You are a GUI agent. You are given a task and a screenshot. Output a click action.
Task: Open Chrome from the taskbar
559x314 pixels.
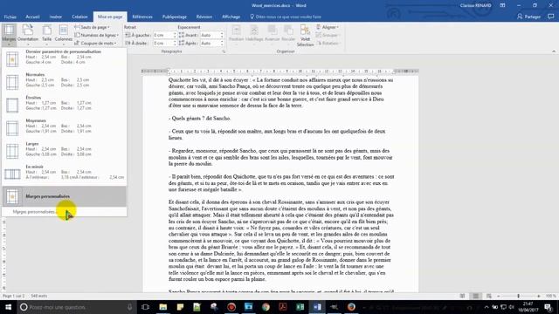pos(266,307)
